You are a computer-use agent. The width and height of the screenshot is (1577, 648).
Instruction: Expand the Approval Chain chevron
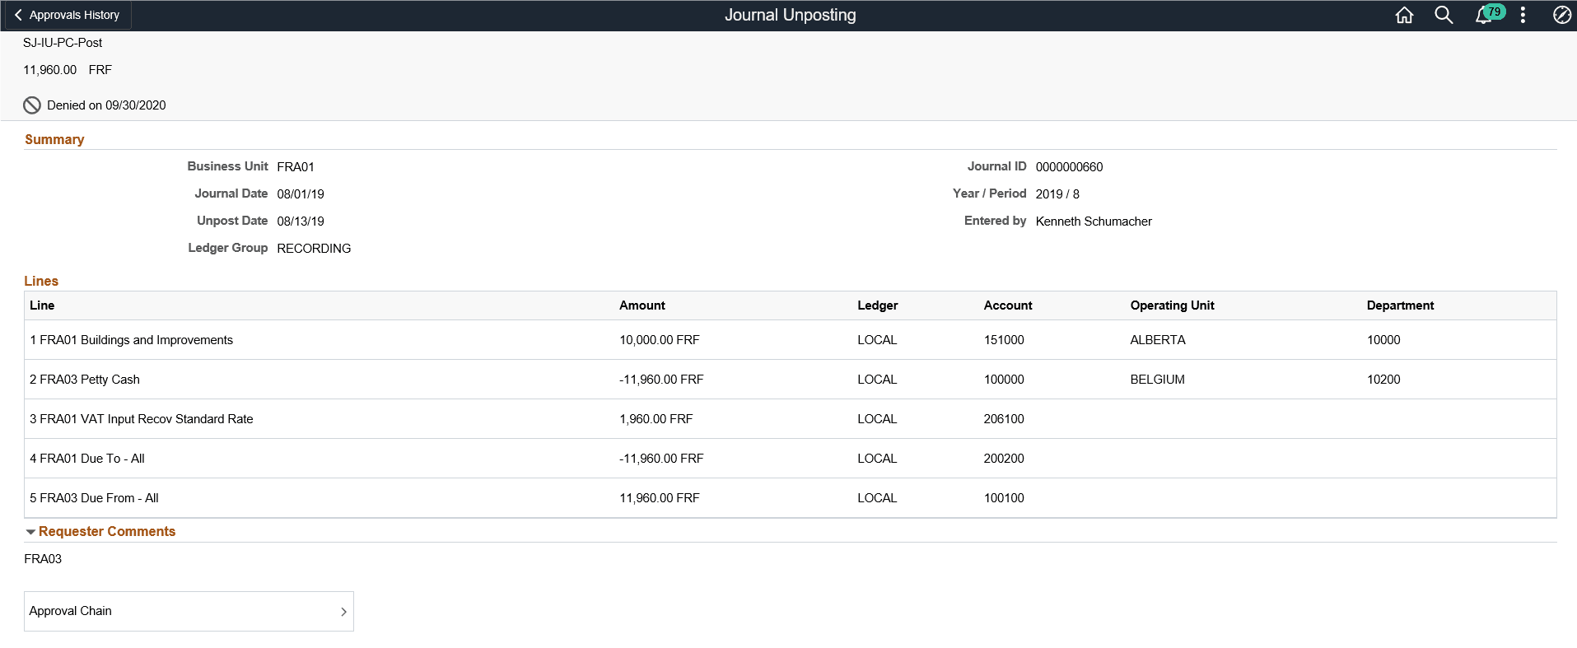[x=343, y=612]
